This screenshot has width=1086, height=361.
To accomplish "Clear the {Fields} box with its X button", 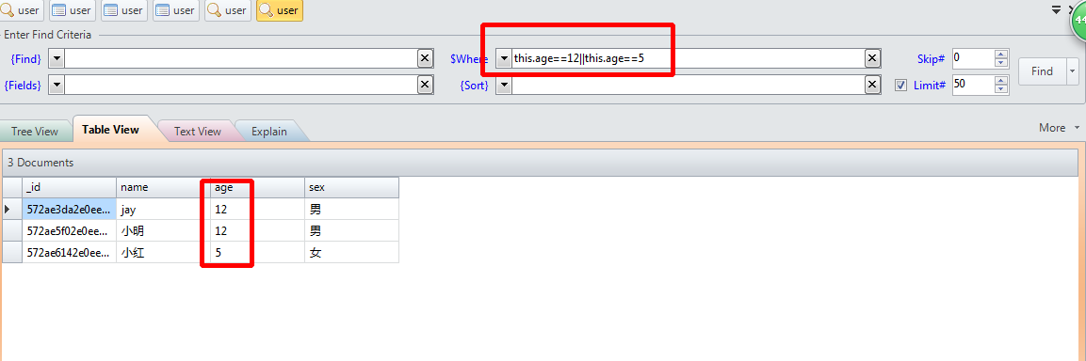I will point(425,85).
